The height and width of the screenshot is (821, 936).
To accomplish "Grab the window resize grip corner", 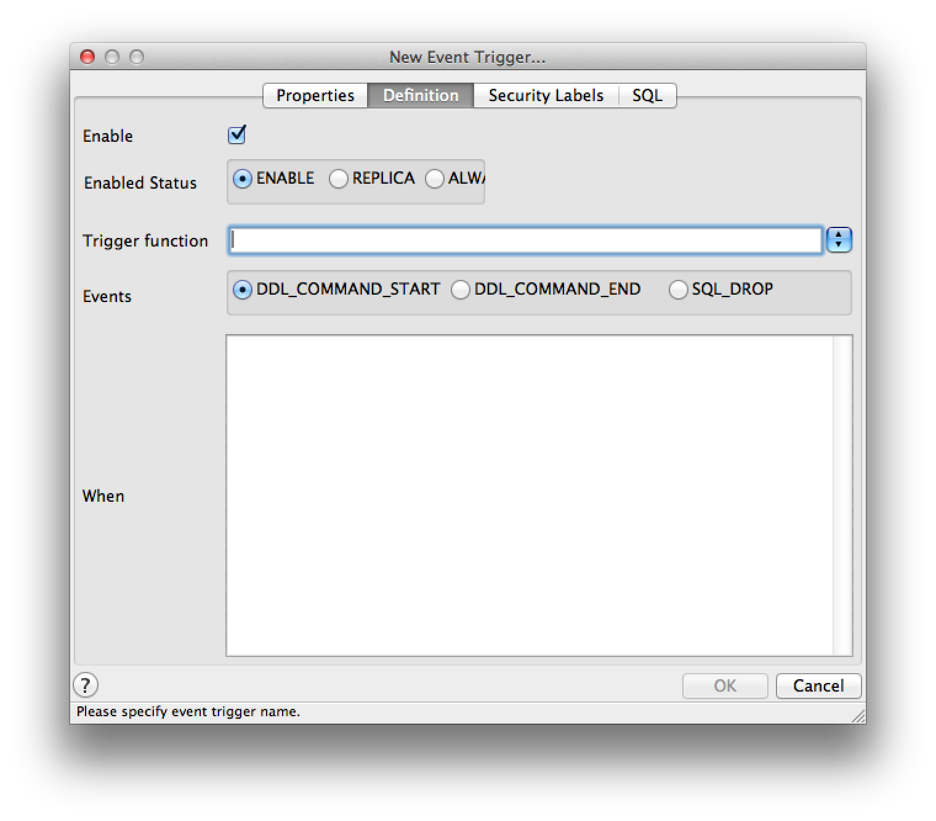I will click(858, 716).
